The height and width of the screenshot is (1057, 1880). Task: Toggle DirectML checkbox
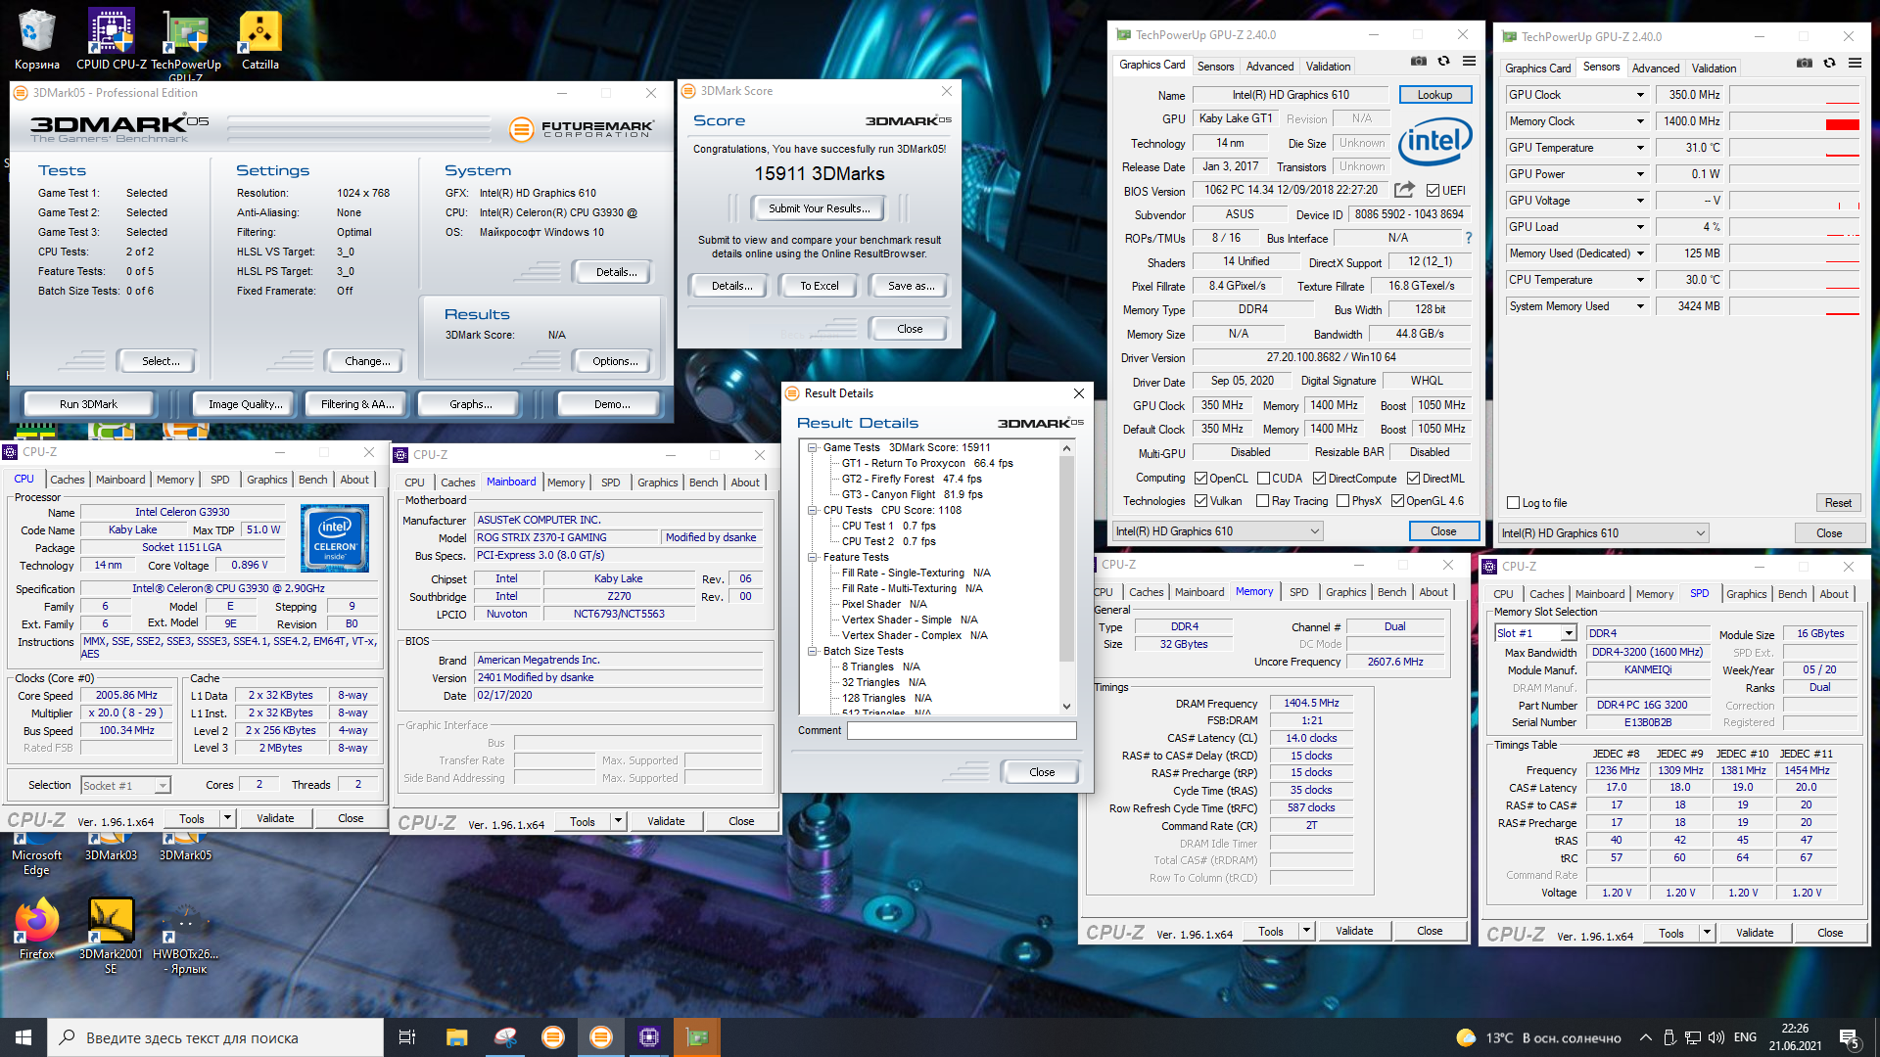click(1413, 479)
